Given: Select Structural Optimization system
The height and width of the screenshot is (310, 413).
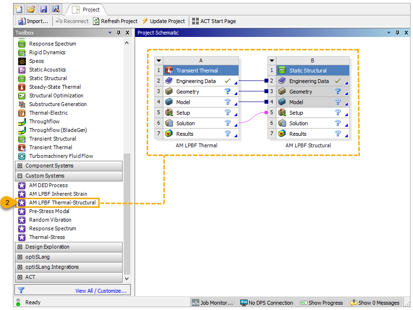Looking at the screenshot, I should [51, 95].
